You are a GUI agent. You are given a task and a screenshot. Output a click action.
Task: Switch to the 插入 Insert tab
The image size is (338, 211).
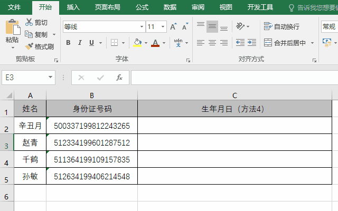[73, 7]
